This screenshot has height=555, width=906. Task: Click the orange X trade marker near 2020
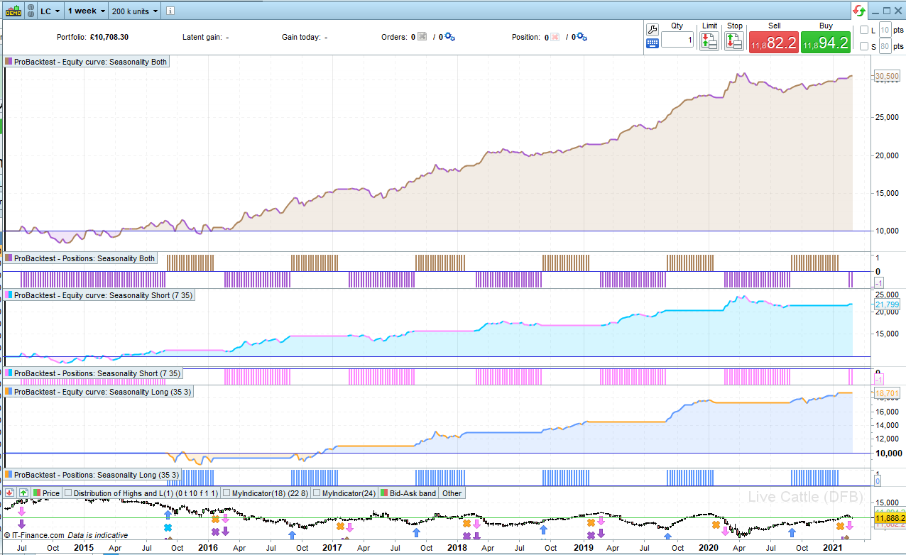tap(716, 525)
